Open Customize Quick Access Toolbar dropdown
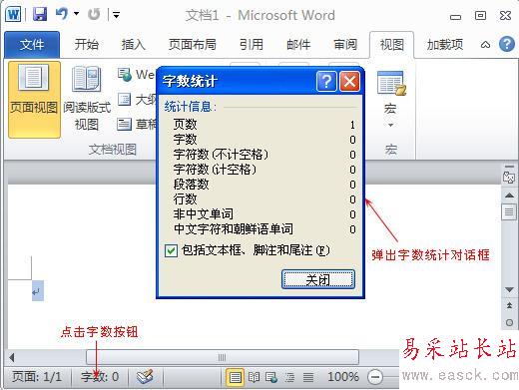The width and height of the screenshot is (519, 390). coord(116,15)
